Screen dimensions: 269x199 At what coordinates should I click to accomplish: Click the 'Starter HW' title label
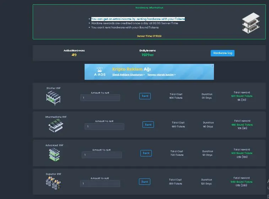tap(53, 88)
